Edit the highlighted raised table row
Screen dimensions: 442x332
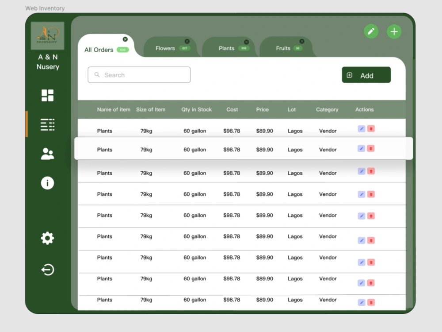coord(362,148)
